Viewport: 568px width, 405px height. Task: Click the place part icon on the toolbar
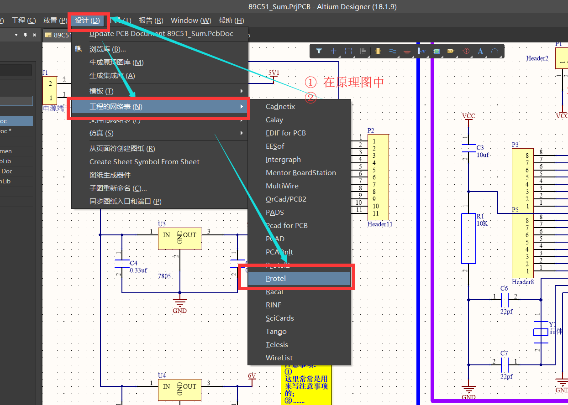(x=378, y=51)
